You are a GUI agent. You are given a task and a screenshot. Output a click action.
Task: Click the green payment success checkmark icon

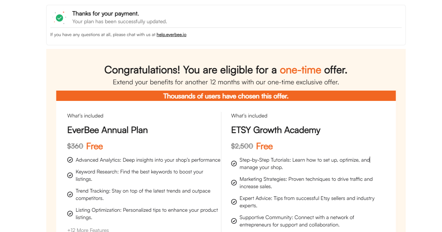click(59, 17)
